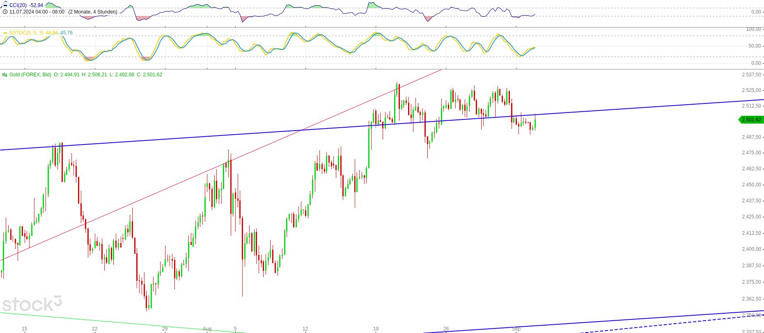Click the 2.400,00 price axis label
764x333 pixels.
click(752, 249)
